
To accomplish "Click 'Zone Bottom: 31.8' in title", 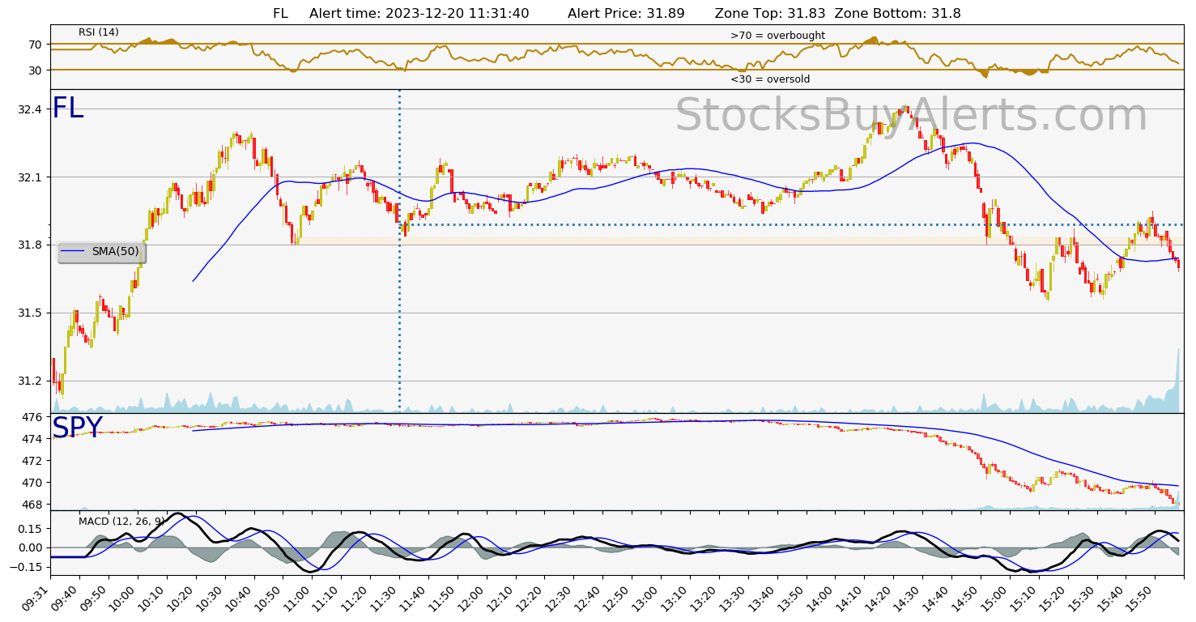I will [897, 13].
